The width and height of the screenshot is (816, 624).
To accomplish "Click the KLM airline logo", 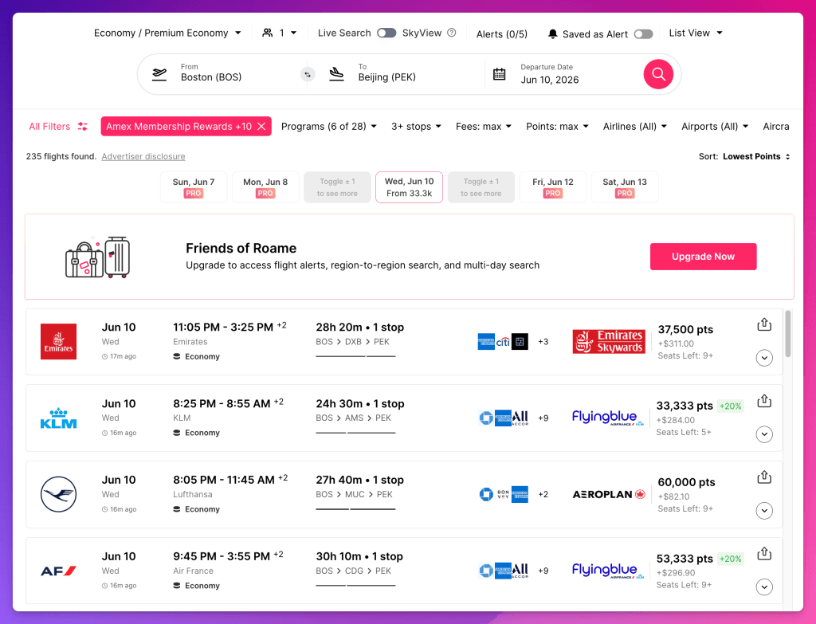I will [x=58, y=418].
